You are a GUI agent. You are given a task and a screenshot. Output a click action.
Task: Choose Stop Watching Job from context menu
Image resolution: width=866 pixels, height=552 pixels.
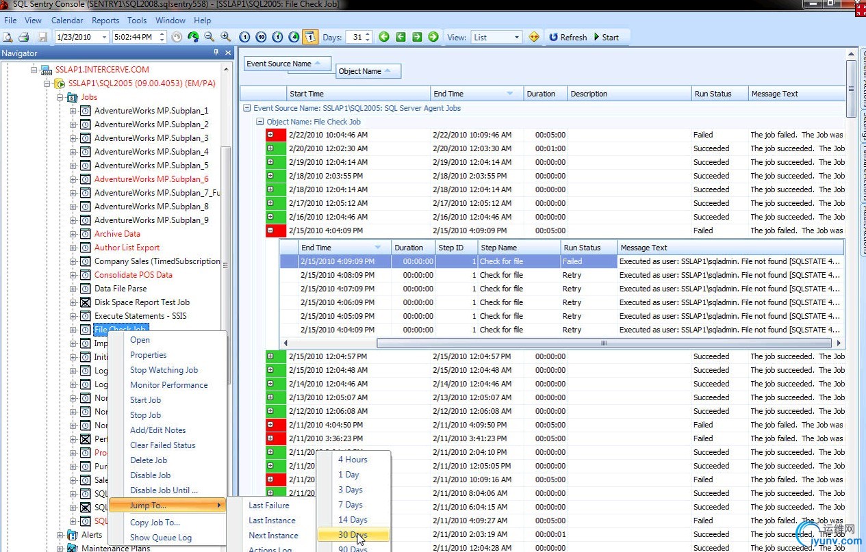tap(164, 370)
